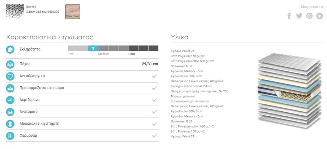Click the Φερμουάρ zipper icon

click(x=10, y=136)
